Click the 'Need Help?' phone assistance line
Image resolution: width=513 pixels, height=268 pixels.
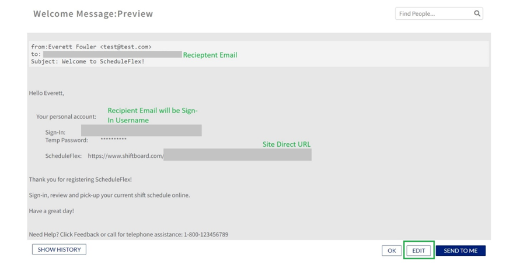[x=128, y=234]
